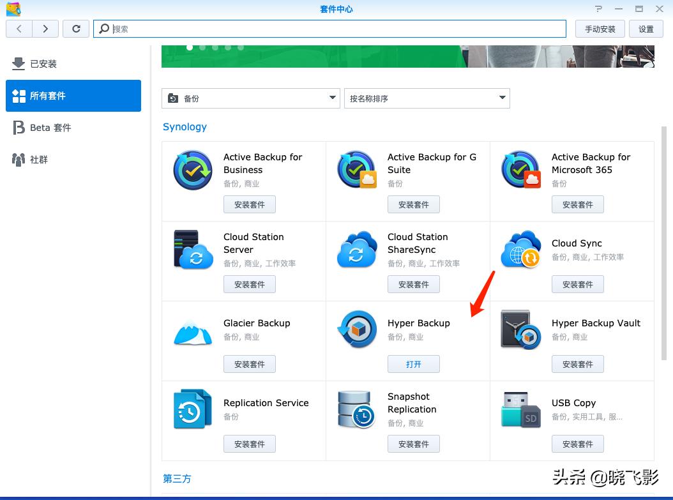
Task: Select the Glacier Backup mountain icon
Action: coord(193,333)
